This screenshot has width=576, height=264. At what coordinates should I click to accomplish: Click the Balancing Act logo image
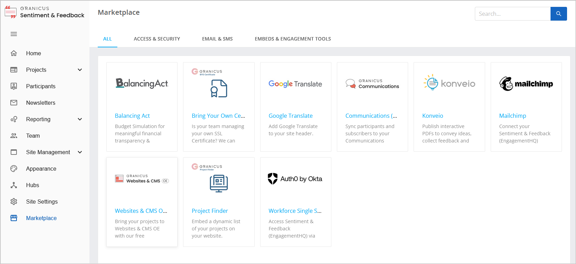(142, 83)
